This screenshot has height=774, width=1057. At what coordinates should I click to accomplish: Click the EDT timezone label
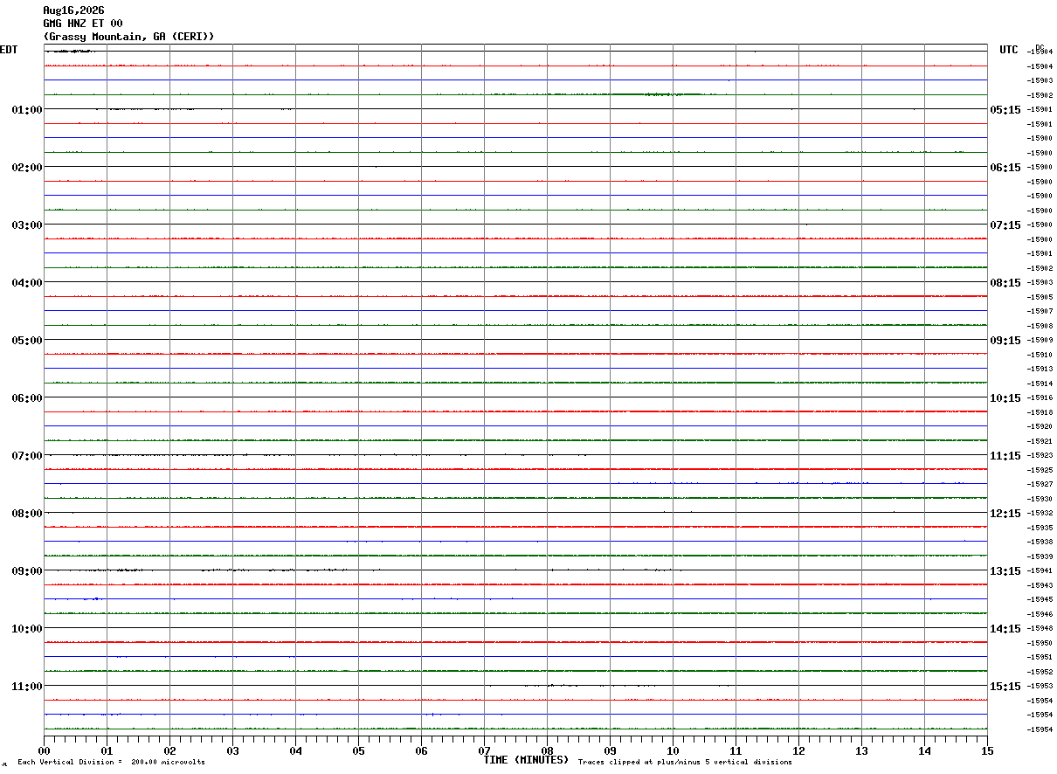(9, 50)
